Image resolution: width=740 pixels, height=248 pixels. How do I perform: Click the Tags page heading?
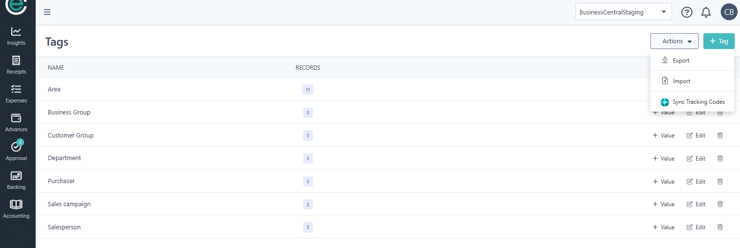(x=57, y=42)
